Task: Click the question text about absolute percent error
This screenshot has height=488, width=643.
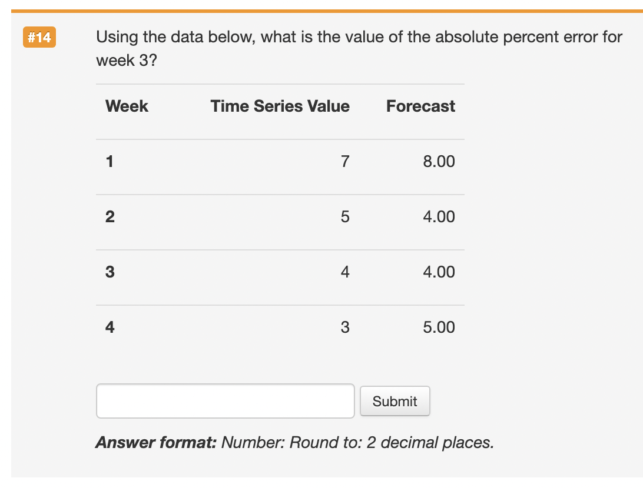Action: pos(359,48)
